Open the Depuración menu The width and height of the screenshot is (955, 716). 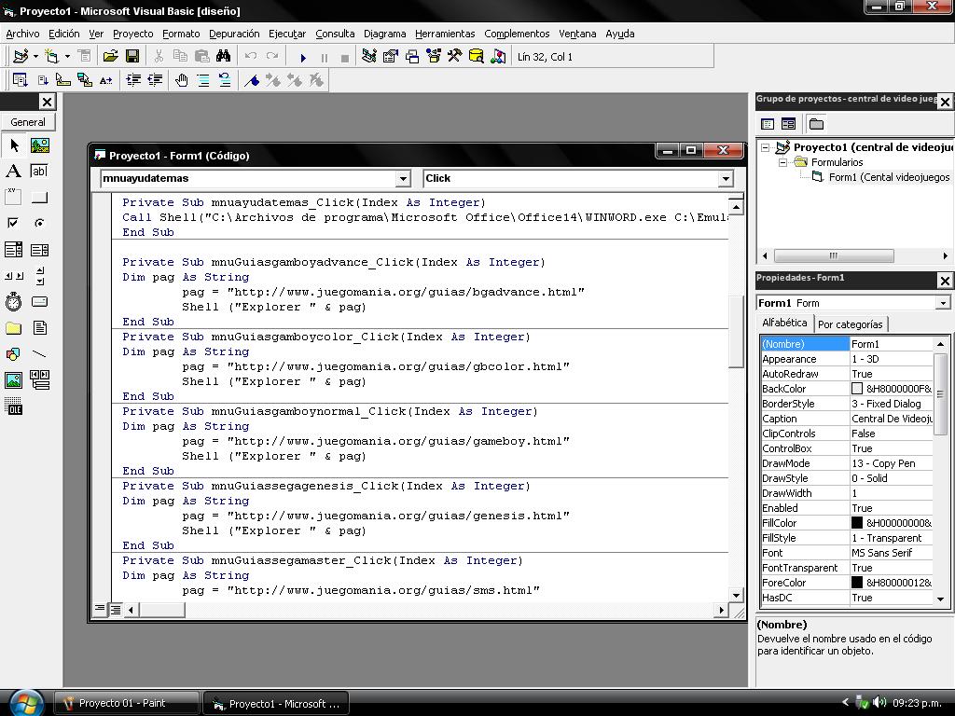pyautogui.click(x=234, y=34)
